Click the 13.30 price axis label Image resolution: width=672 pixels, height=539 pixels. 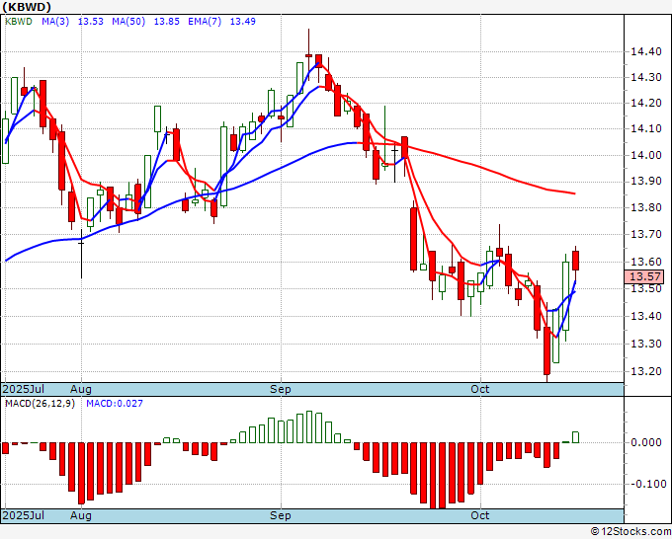(x=646, y=344)
